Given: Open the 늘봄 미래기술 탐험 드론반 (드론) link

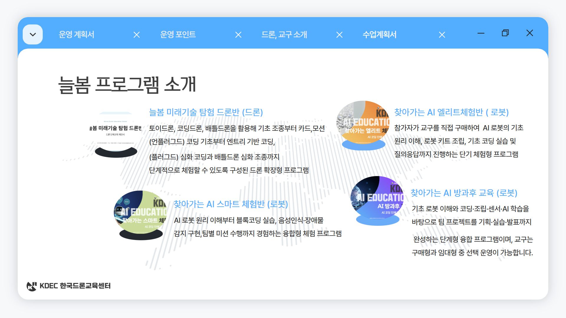Looking at the screenshot, I should (x=206, y=112).
